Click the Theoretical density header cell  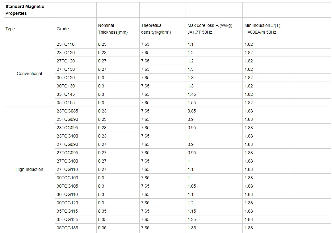(x=156, y=29)
